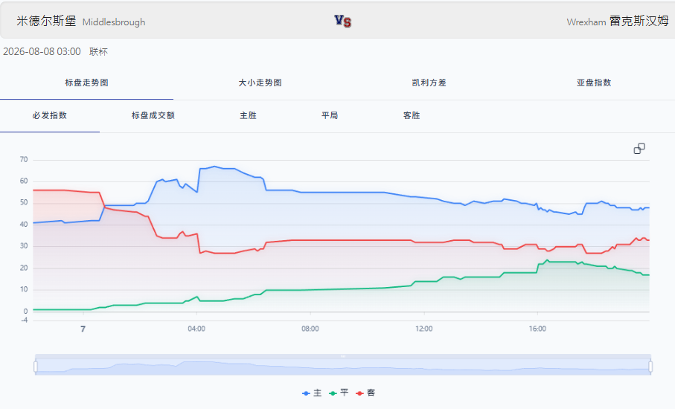Click the VS logo between the teams
The image size is (675, 409).
click(342, 21)
